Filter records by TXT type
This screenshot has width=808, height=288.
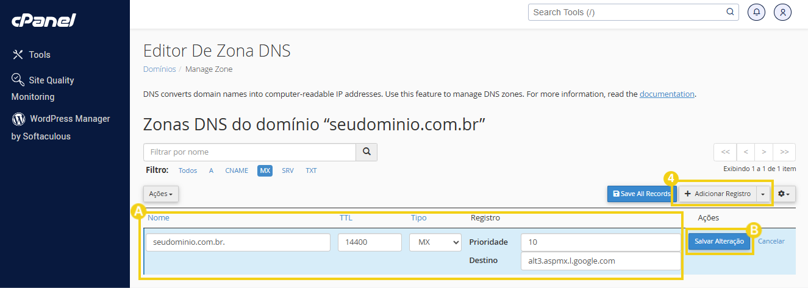311,170
